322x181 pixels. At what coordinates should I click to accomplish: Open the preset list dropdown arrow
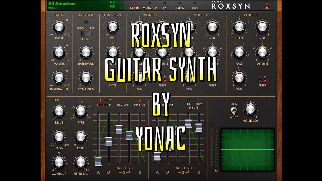point(121,8)
